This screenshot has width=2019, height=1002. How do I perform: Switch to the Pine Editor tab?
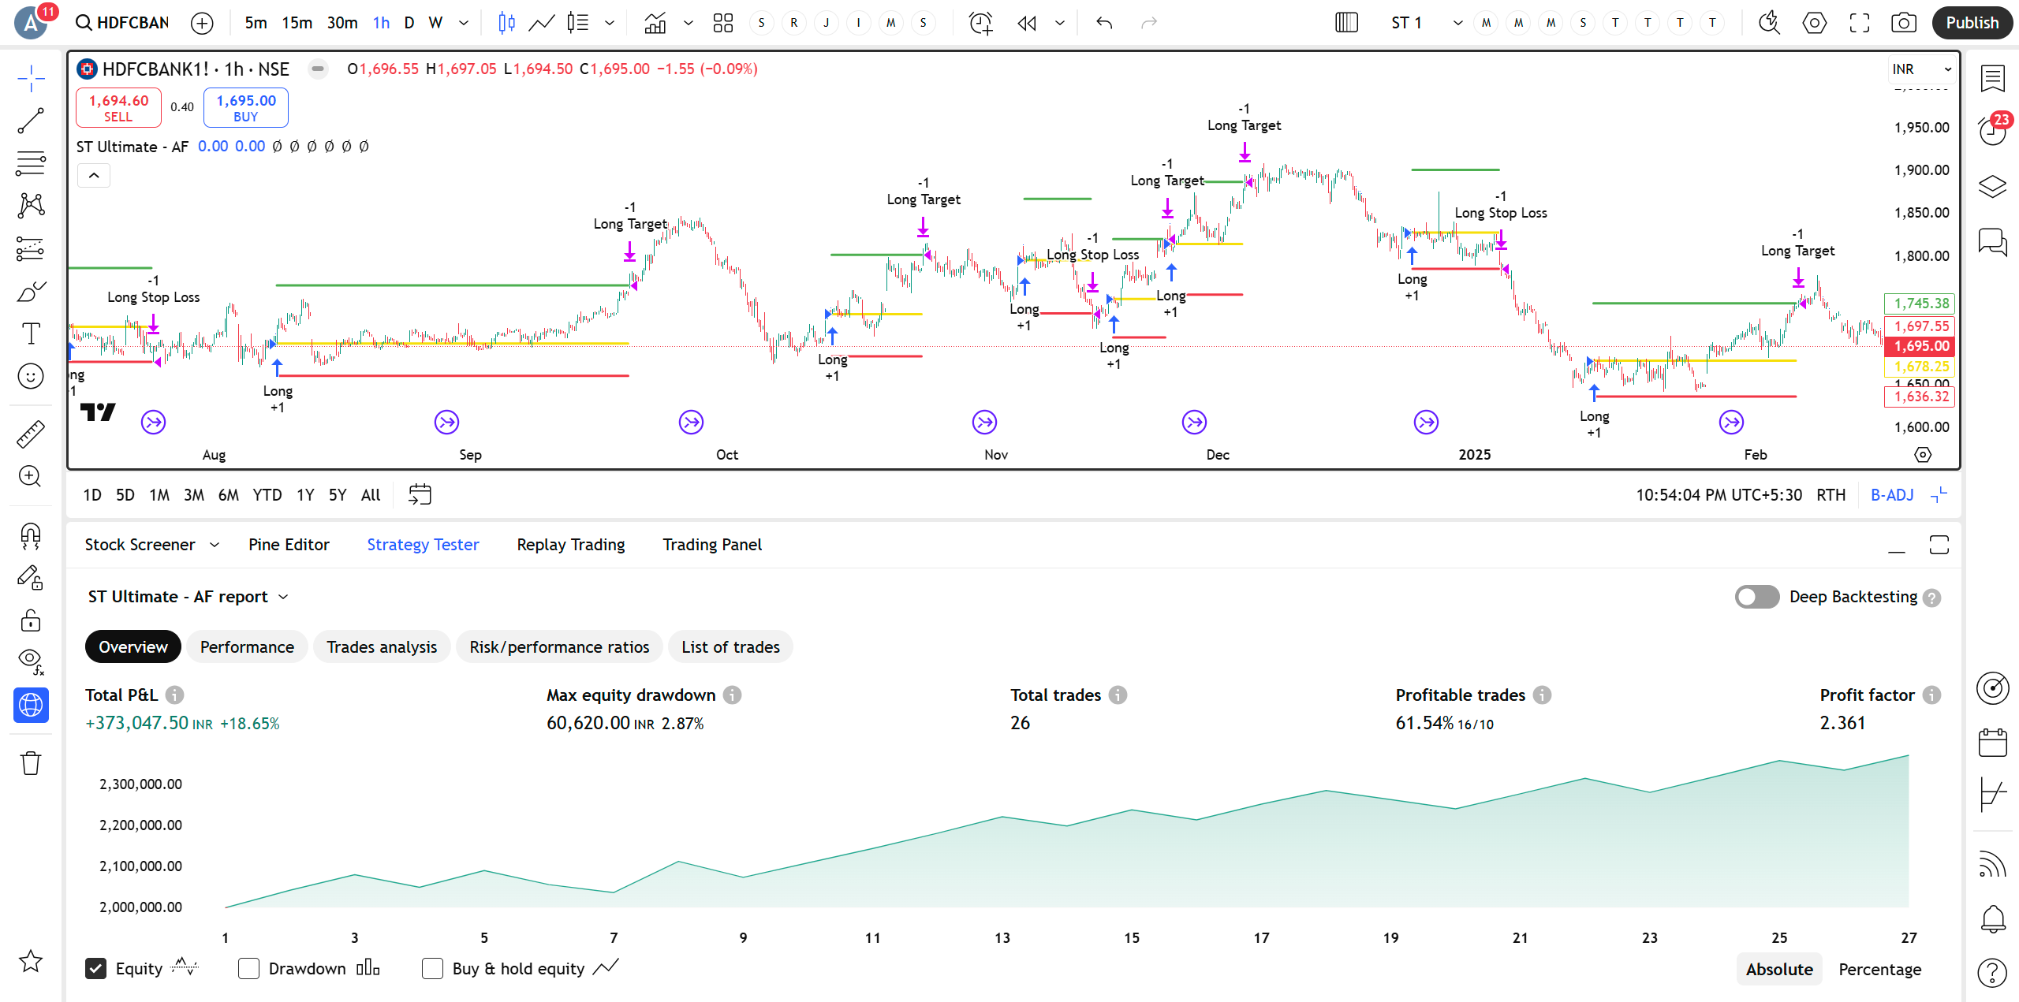click(x=289, y=545)
